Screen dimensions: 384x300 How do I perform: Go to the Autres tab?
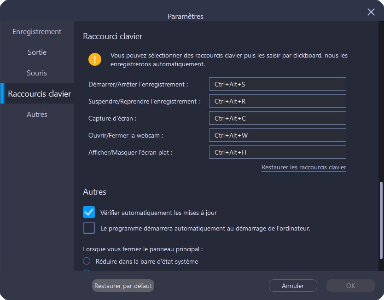[x=37, y=115]
